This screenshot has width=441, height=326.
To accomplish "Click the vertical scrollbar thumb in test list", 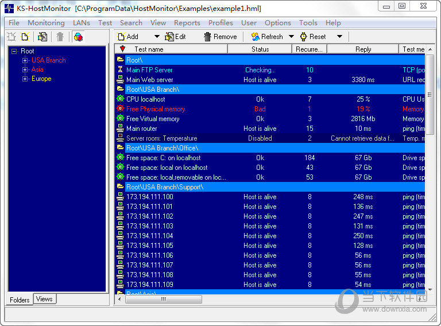I will pos(430,94).
